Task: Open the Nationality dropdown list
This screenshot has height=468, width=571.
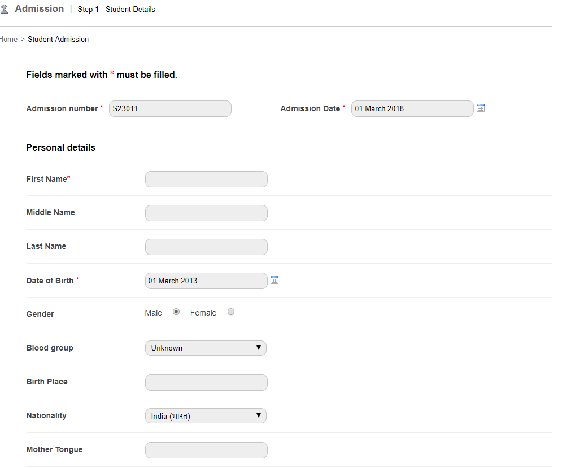Action: tap(206, 416)
